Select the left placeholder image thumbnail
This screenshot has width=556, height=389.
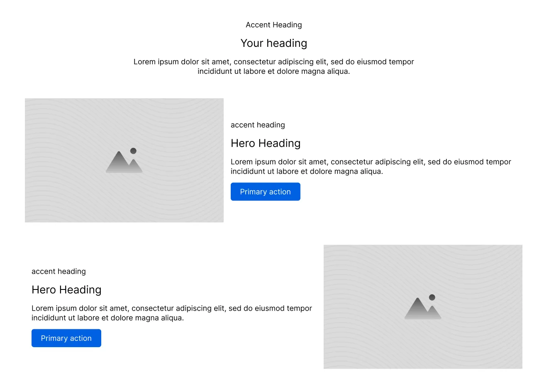coord(124,160)
